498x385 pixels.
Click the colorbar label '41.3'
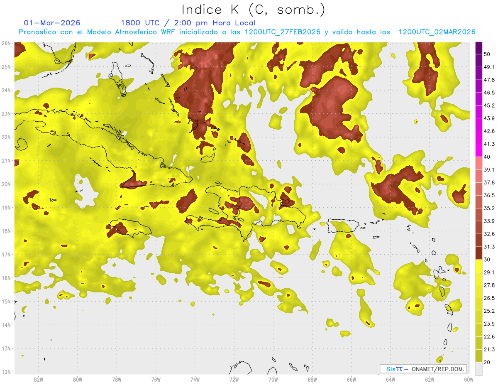coord(489,144)
